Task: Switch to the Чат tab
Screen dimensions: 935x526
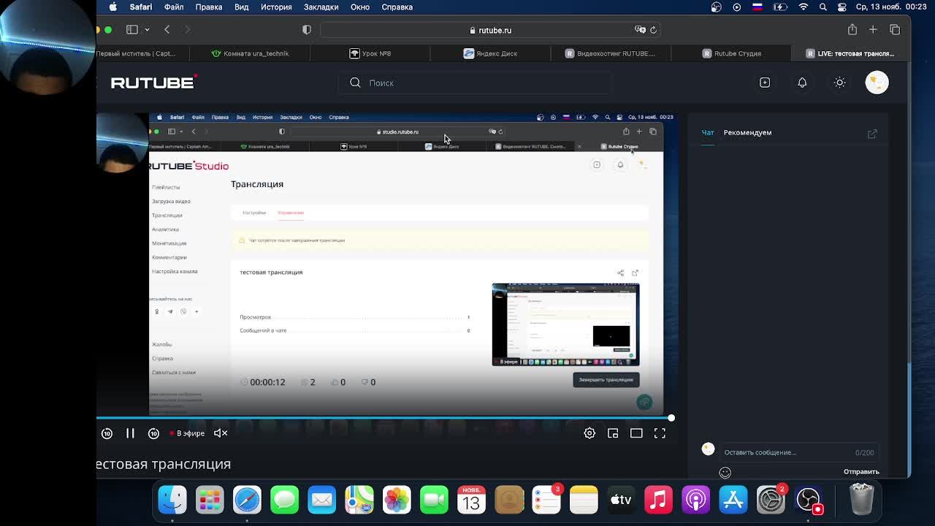Action: click(x=708, y=132)
